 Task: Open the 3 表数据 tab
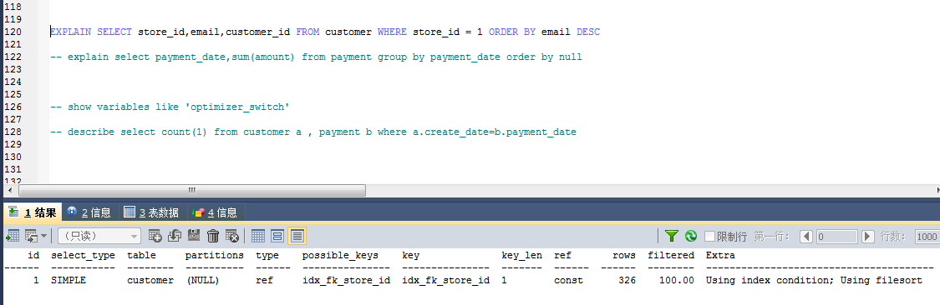(x=151, y=212)
